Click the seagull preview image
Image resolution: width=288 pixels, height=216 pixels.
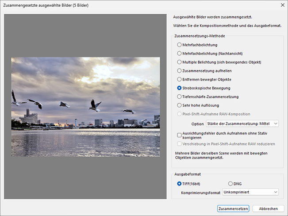coord(85,93)
